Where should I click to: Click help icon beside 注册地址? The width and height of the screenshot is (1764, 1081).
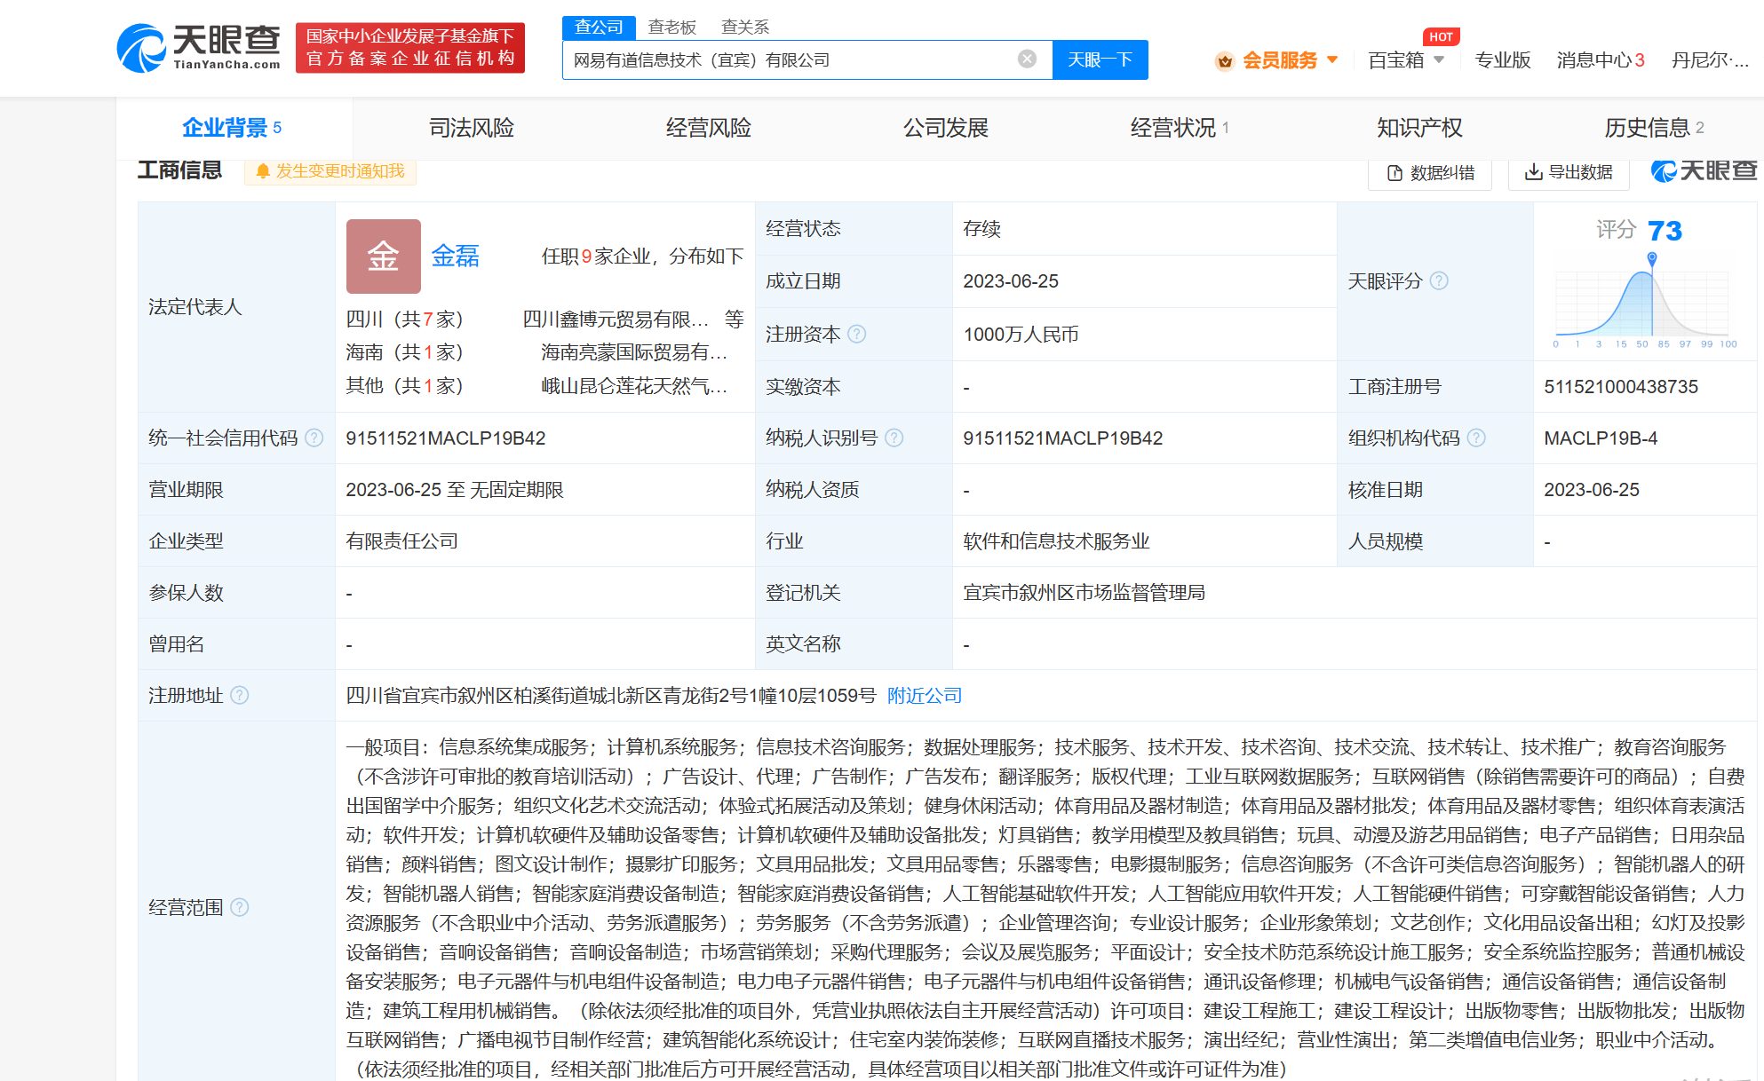240,696
